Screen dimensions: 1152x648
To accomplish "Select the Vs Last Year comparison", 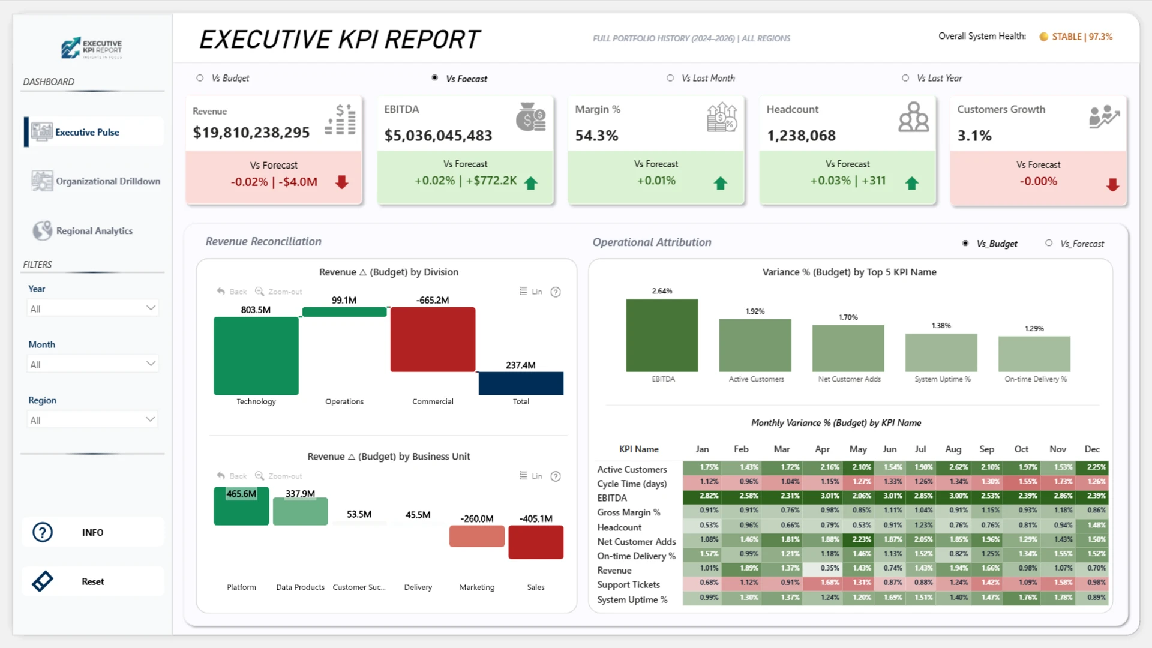I will pos(905,78).
